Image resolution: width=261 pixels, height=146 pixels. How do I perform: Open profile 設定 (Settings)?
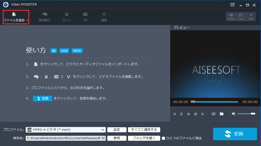point(117,130)
